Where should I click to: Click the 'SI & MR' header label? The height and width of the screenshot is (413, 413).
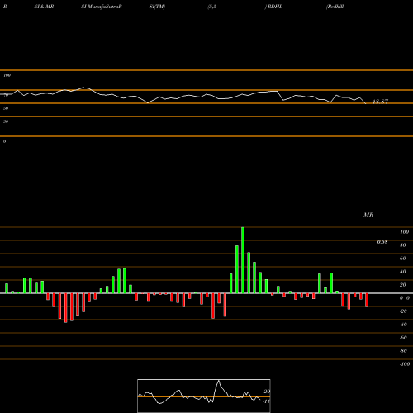44,7
